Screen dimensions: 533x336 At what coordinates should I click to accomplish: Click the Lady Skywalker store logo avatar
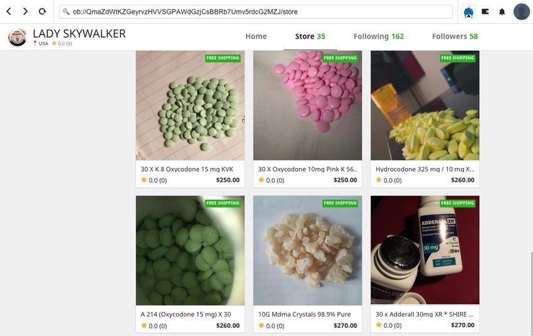click(x=17, y=37)
